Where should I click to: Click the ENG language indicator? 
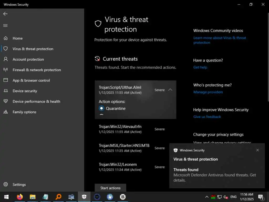click(x=233, y=197)
